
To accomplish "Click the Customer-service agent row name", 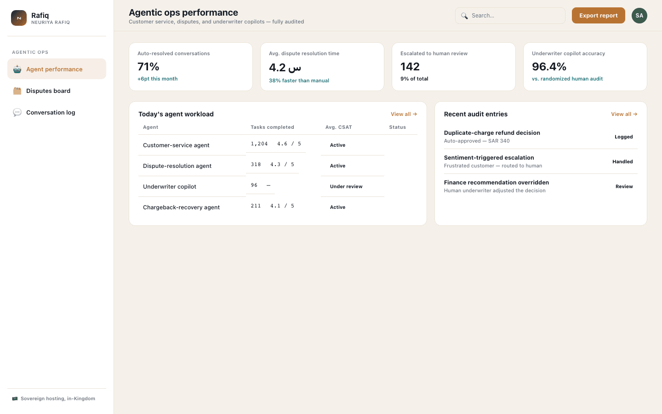I will click(x=176, y=145).
